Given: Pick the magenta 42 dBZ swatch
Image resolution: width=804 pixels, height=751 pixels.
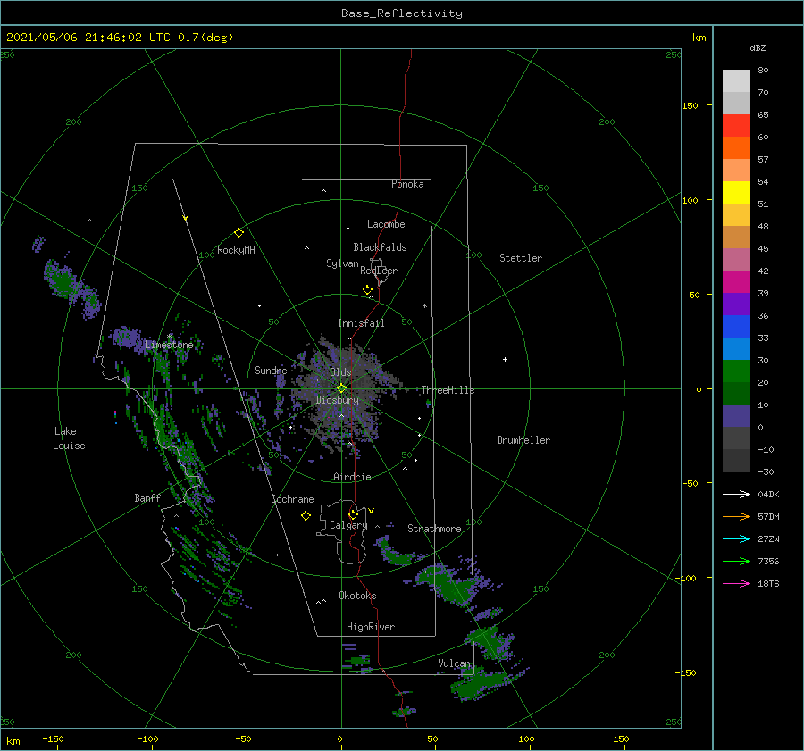Looking at the screenshot, I should pos(736,281).
